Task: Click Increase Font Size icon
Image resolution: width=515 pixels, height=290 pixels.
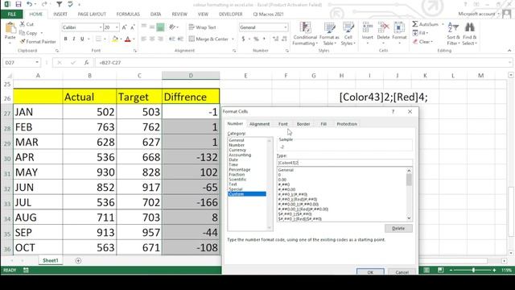Action: pyautogui.click(x=124, y=27)
